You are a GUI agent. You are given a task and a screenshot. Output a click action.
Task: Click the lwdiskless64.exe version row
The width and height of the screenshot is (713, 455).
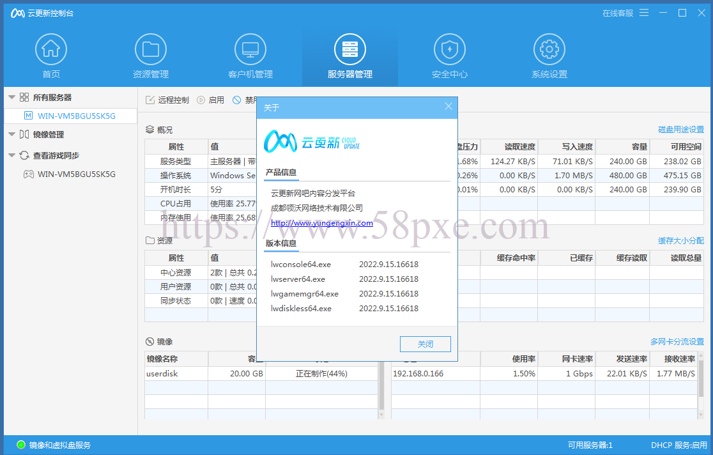pyautogui.click(x=344, y=308)
